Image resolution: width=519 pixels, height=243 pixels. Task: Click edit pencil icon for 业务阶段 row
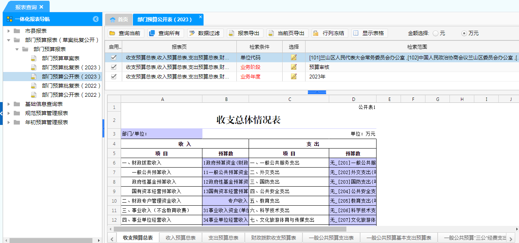tap(294, 67)
